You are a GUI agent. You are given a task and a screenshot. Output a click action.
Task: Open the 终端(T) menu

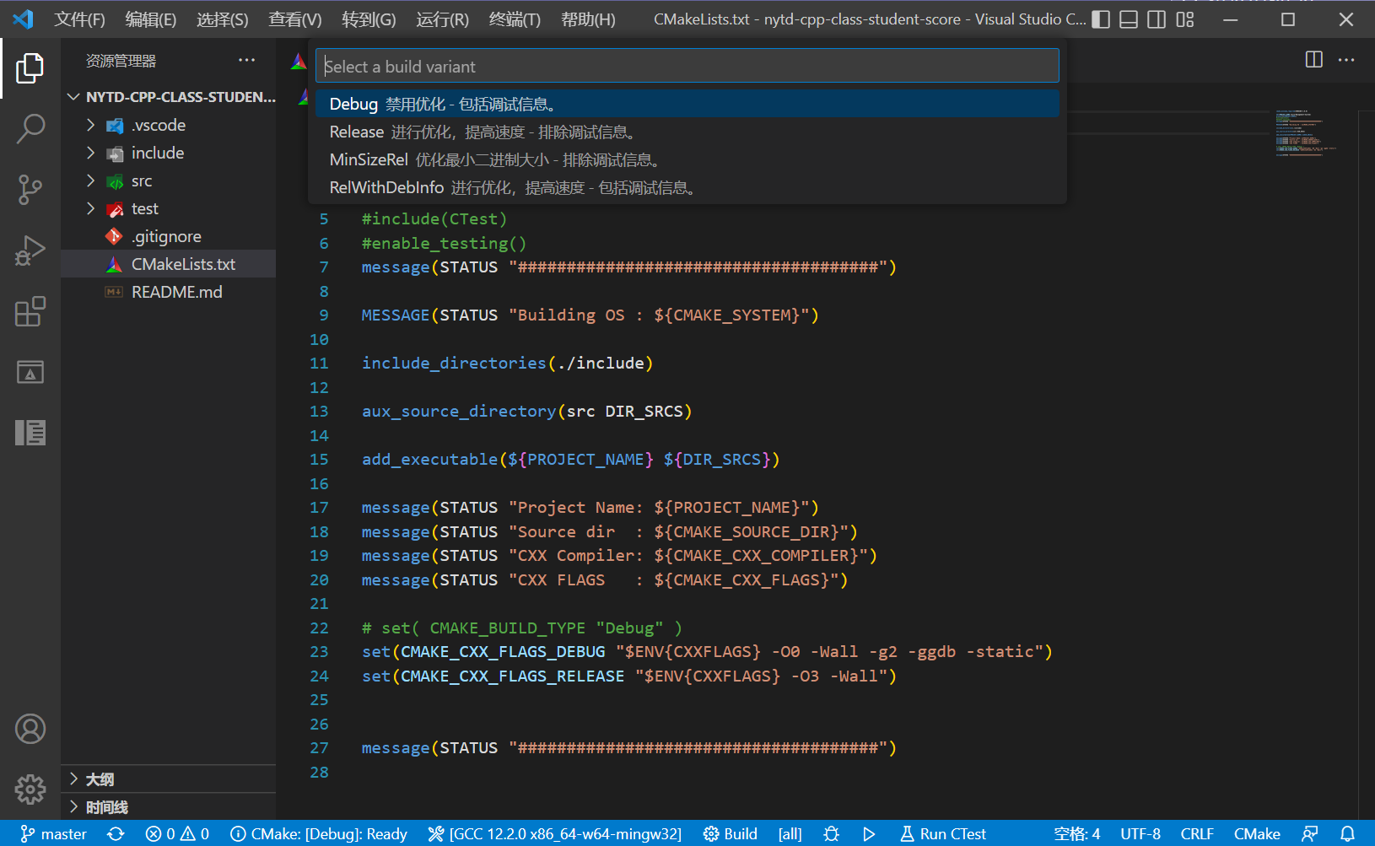[x=514, y=19]
